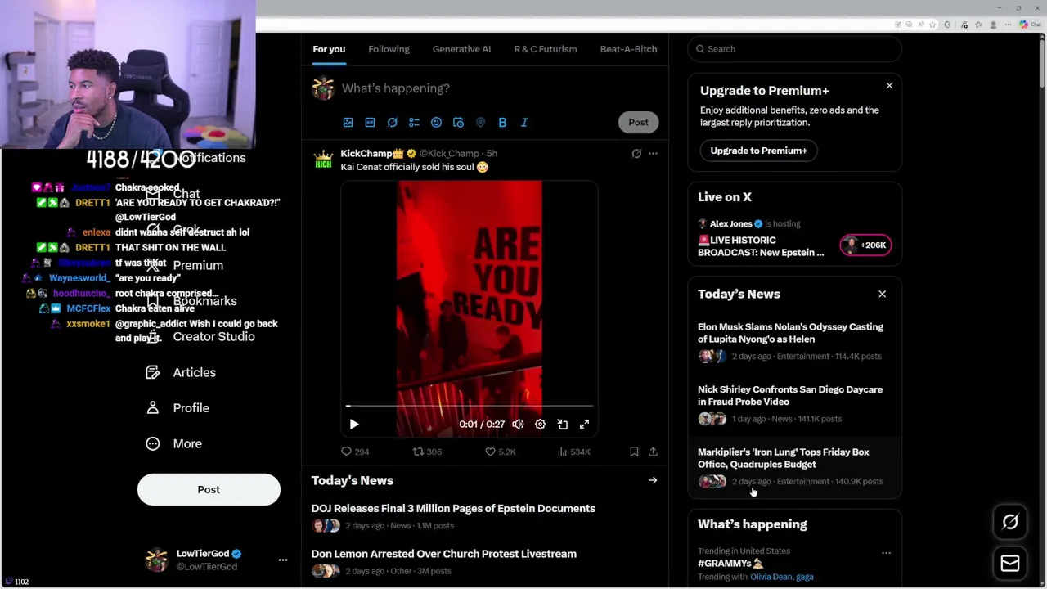This screenshot has height=589, width=1047.
Task: Open the browser zoom icon in address bar
Action: click(x=909, y=25)
